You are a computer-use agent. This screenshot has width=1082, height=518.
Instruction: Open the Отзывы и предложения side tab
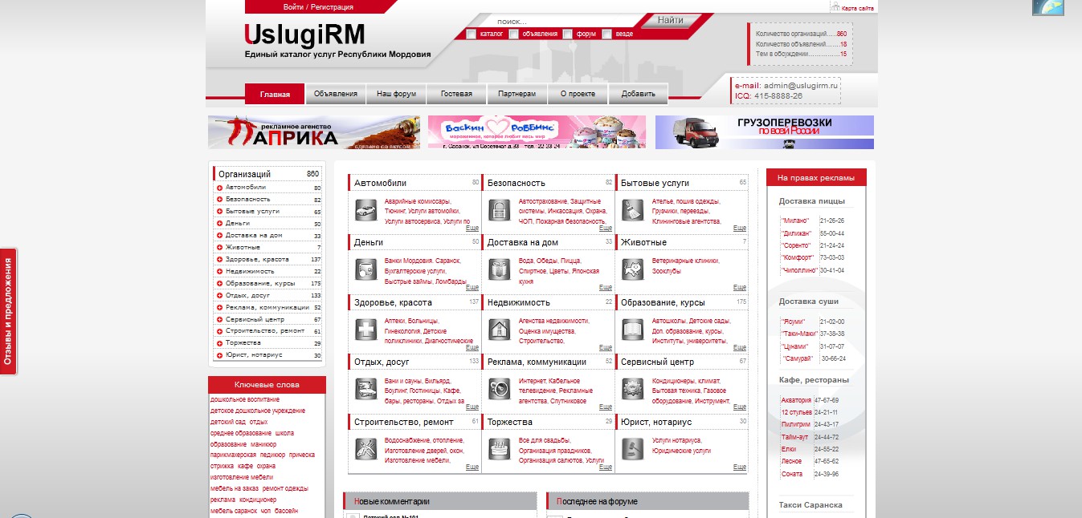(x=9, y=311)
